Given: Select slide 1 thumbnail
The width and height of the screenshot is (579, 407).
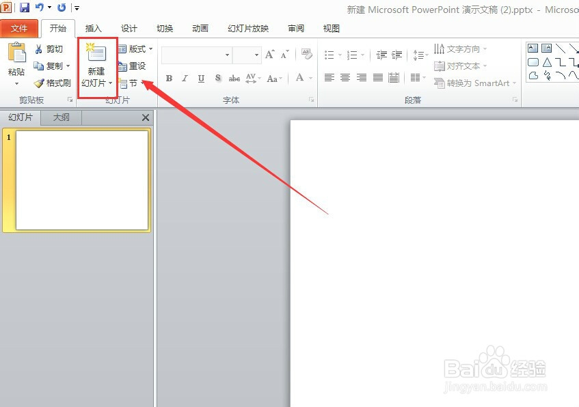Looking at the screenshot, I should pos(81,180).
